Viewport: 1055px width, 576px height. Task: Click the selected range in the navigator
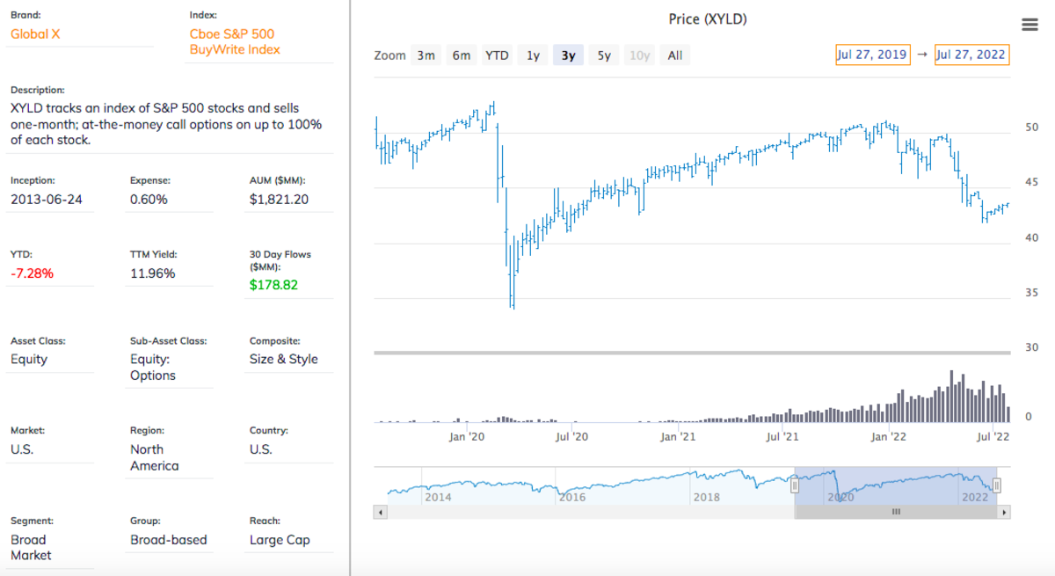(x=896, y=485)
